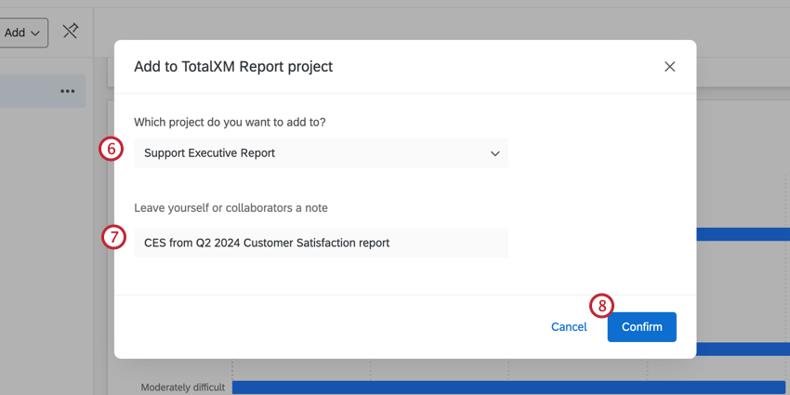Open the three-dot options menu in sidebar
The width and height of the screenshot is (790, 395).
tap(67, 91)
